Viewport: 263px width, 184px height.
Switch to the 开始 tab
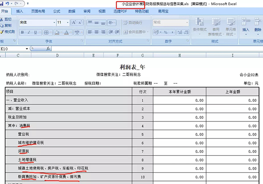[4, 11]
